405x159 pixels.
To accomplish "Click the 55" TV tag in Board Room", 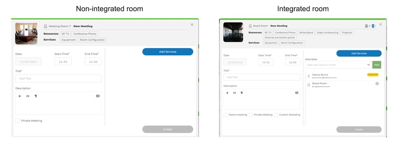I will (x=268, y=33).
